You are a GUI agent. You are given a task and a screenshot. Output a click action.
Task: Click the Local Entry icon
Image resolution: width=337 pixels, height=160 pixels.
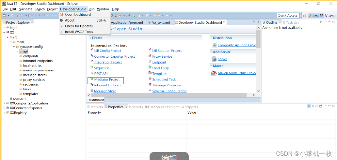point(150,67)
